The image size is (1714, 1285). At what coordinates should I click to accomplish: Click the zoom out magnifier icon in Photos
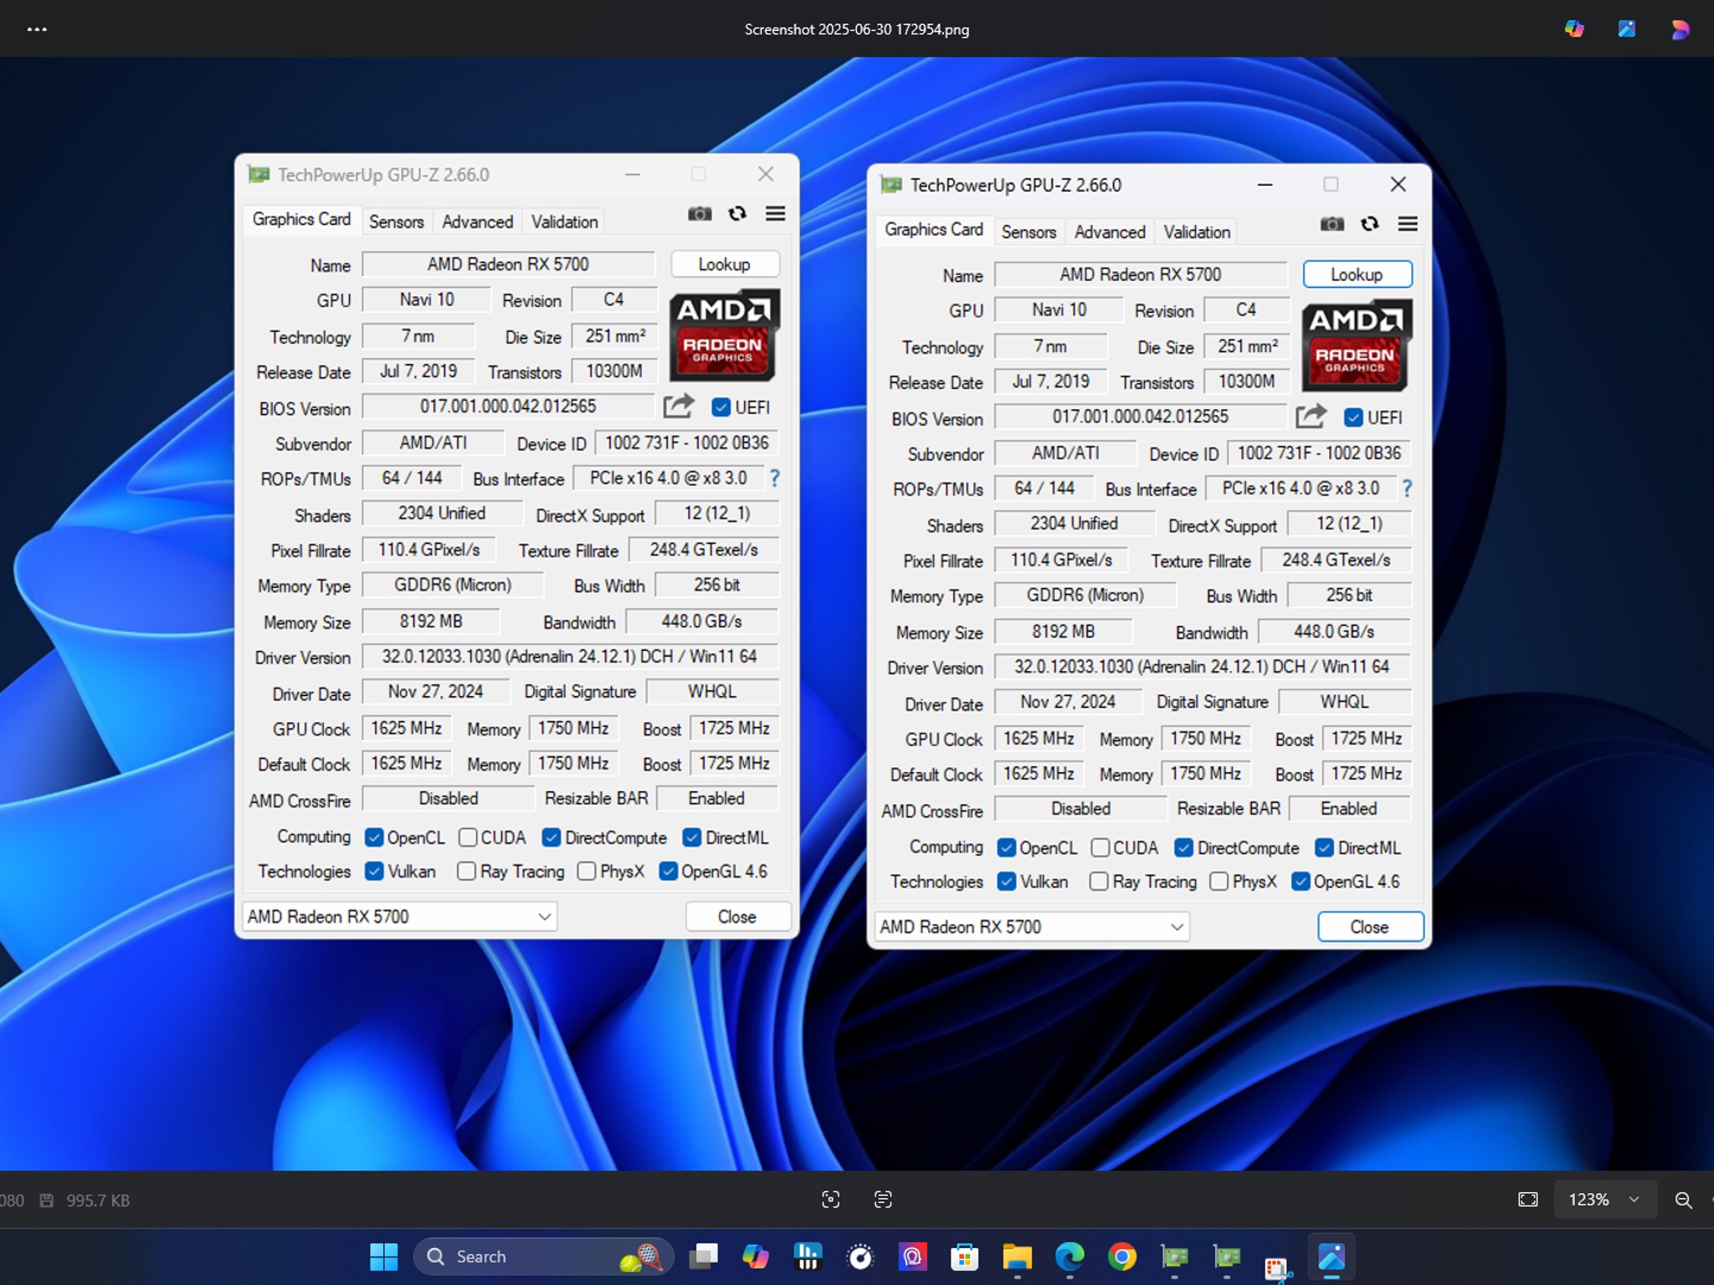pyautogui.click(x=1684, y=1201)
